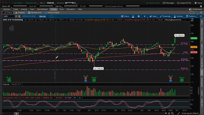The width and height of the screenshot is (204, 115).
Task: Click the crosshair target icon at bottom
Action: pos(169,113)
